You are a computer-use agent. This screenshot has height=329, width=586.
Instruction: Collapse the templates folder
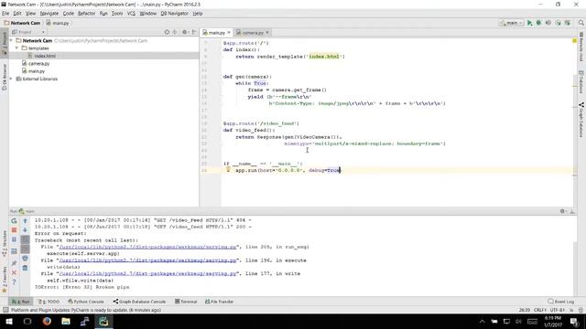16,48
